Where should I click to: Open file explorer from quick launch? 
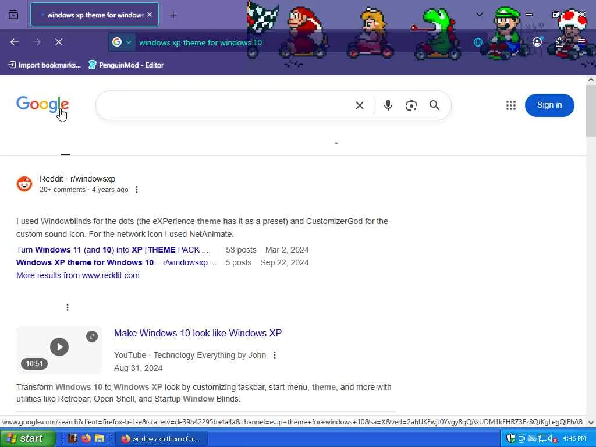click(99, 439)
